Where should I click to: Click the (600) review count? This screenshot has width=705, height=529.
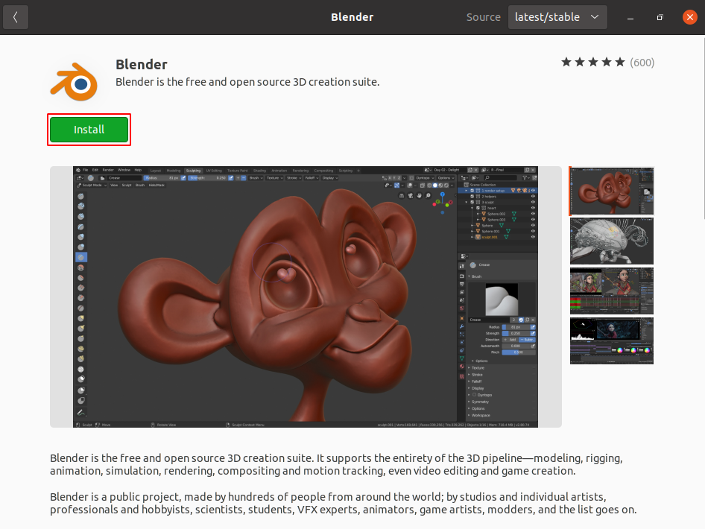(642, 63)
